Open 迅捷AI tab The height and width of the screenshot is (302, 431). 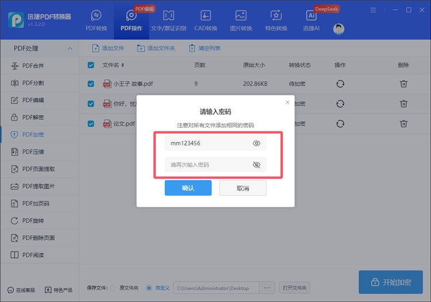coord(311,20)
